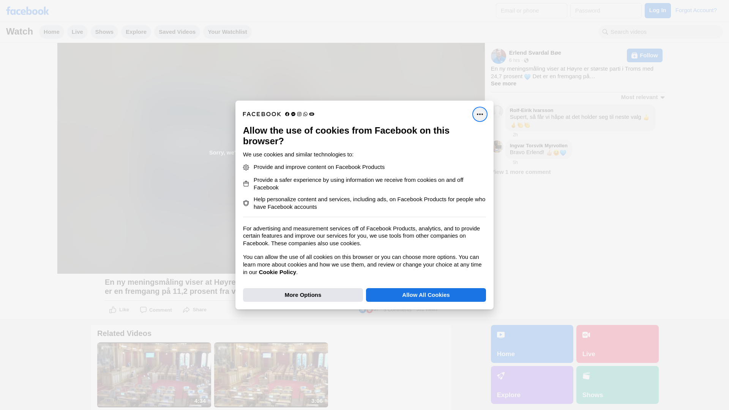Open the Home tile with play icon

coord(532,344)
